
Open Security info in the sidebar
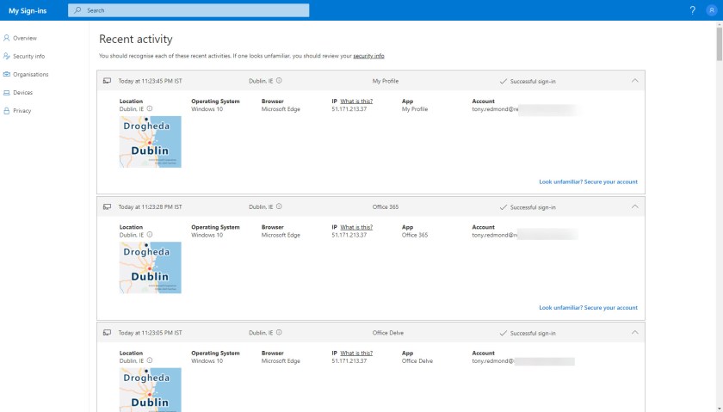click(29, 56)
